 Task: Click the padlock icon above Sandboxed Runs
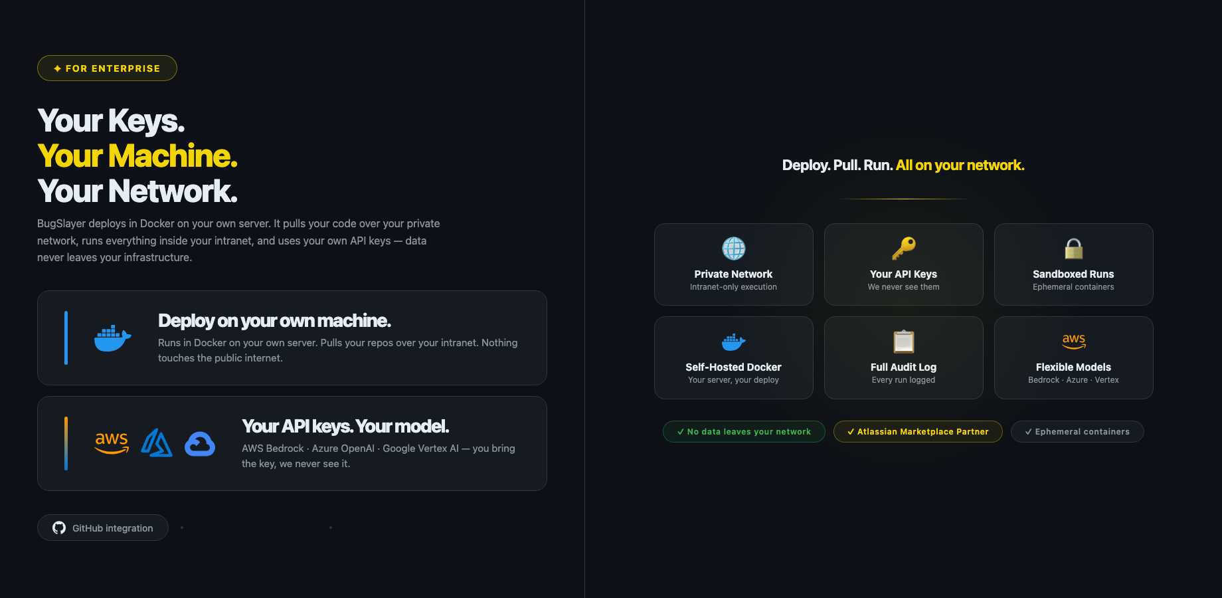[1073, 249]
